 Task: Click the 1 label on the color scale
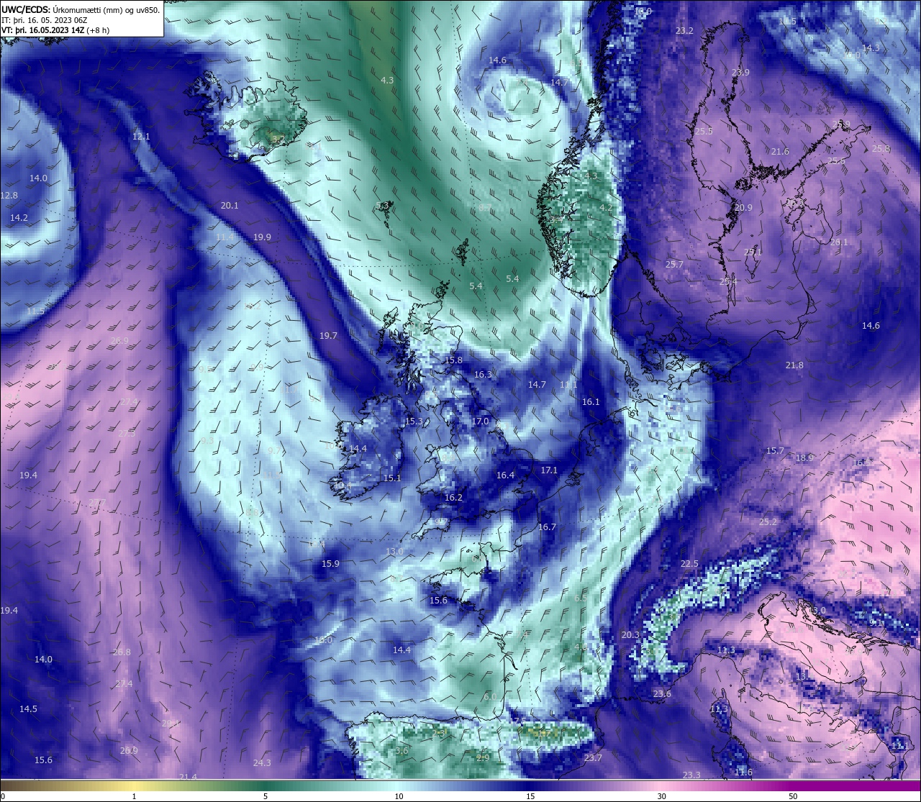point(134,796)
